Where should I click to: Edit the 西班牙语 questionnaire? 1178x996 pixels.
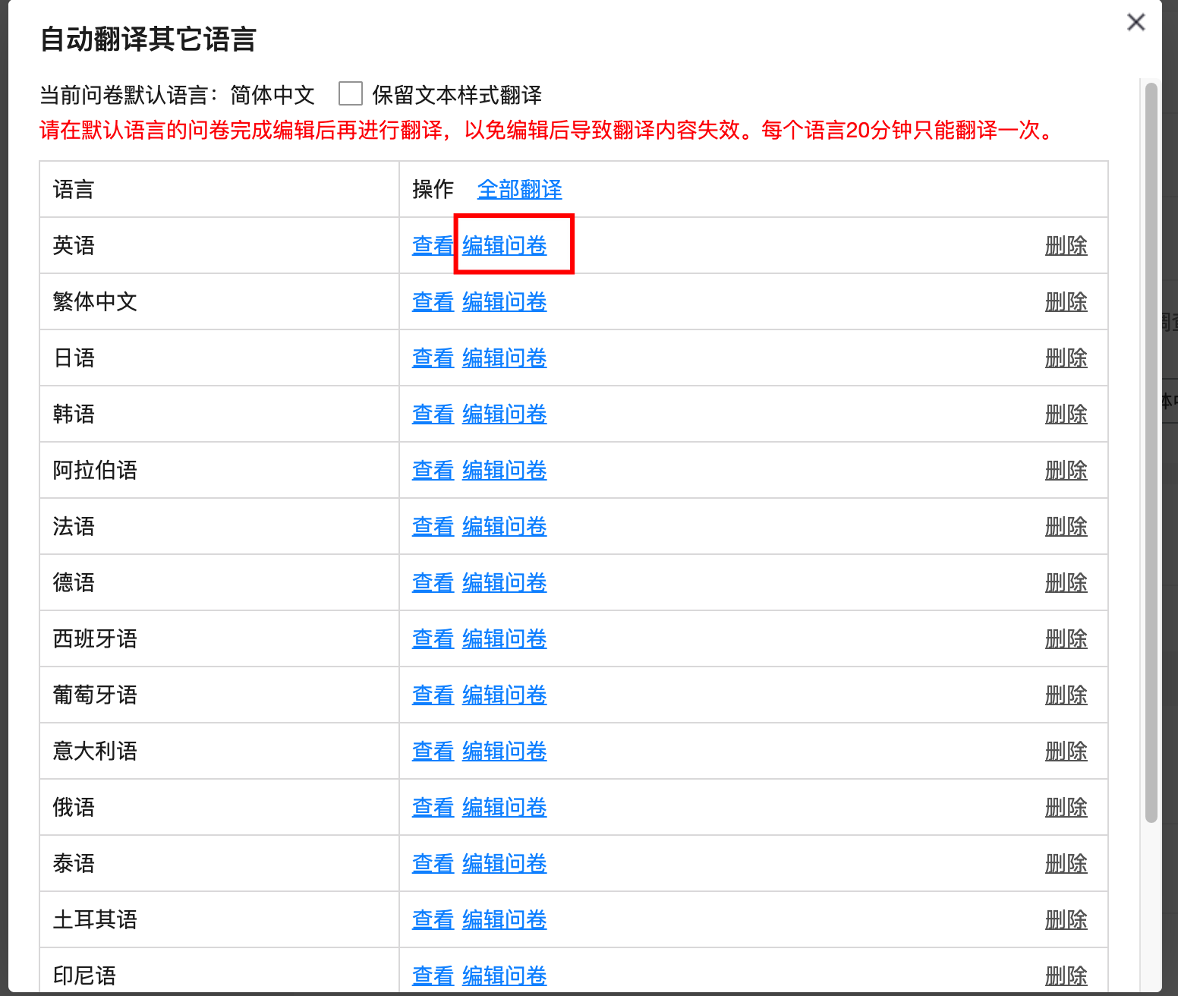tap(505, 638)
